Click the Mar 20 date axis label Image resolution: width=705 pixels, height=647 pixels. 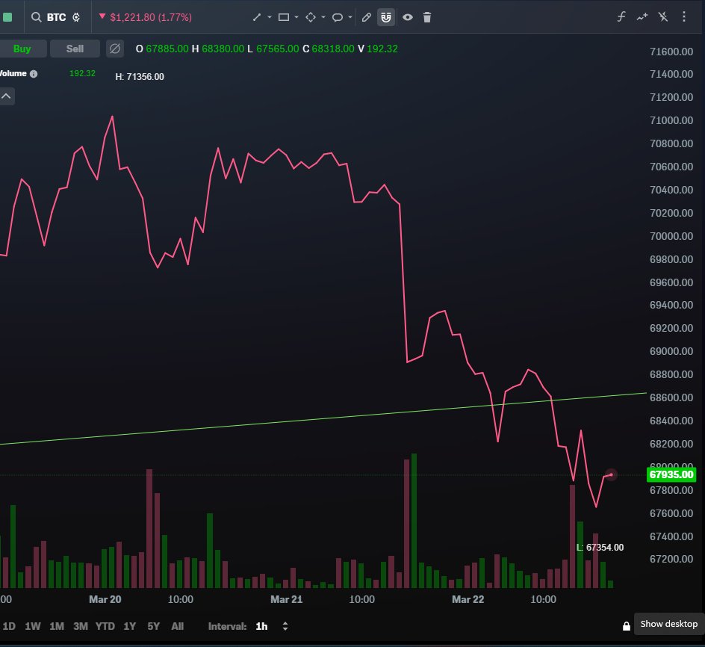pos(105,599)
